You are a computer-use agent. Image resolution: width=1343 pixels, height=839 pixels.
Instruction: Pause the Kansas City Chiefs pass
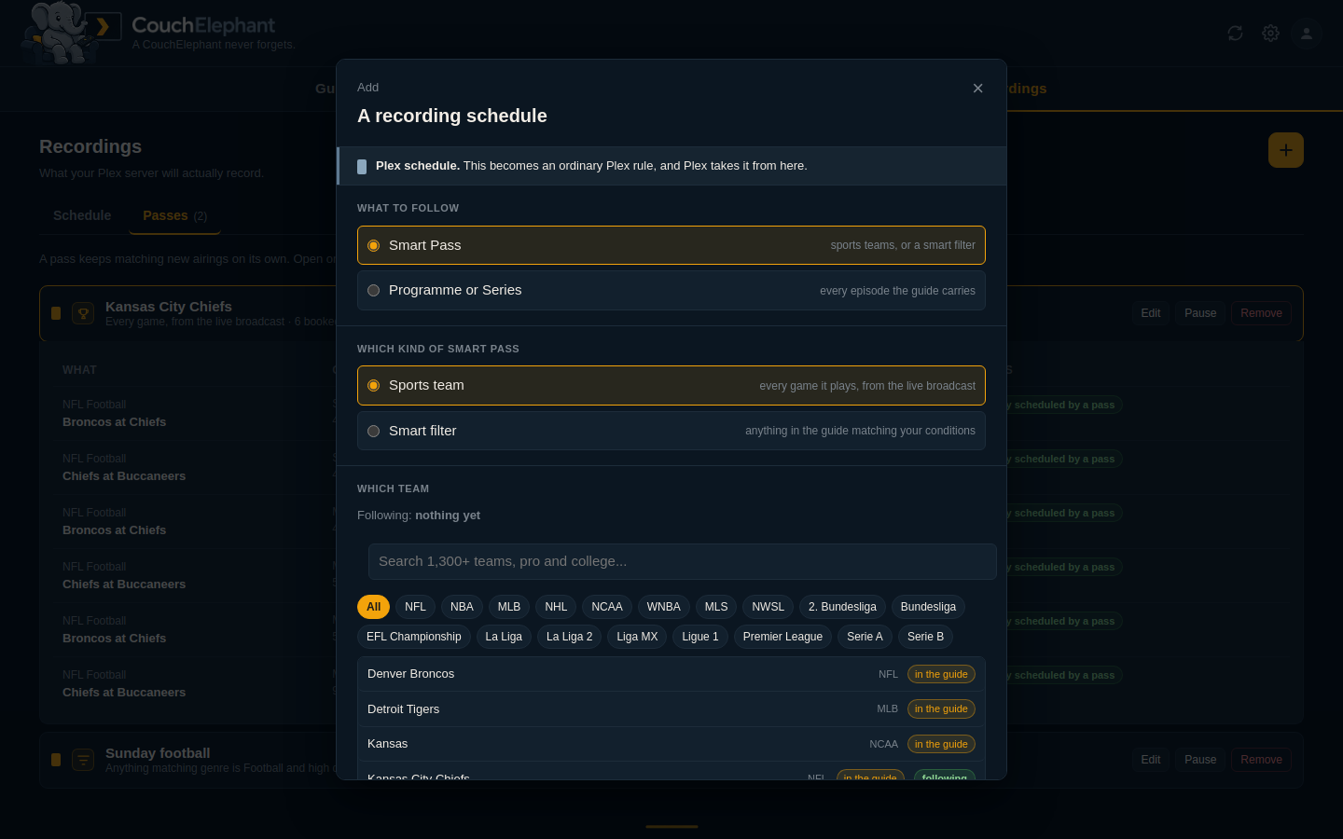click(1200, 313)
